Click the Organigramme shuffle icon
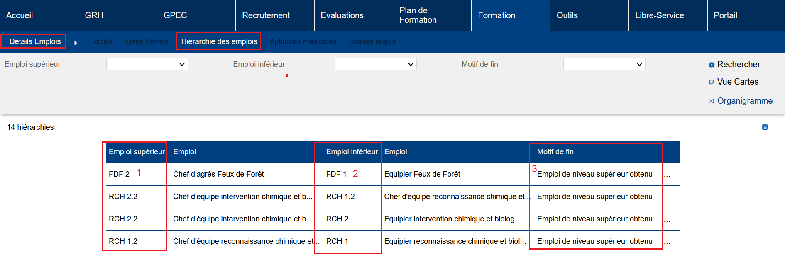Screen dimensions: 785x255 [x=711, y=101]
